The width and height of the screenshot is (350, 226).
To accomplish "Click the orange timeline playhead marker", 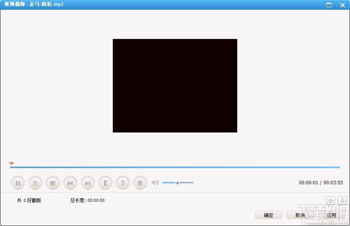I will point(11,163).
